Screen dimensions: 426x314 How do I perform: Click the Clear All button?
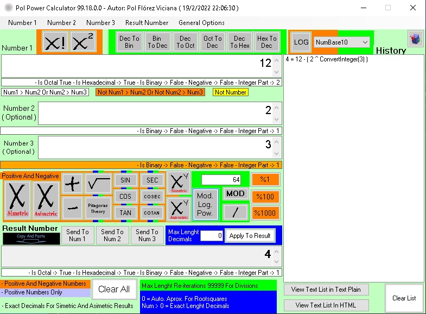click(114, 289)
